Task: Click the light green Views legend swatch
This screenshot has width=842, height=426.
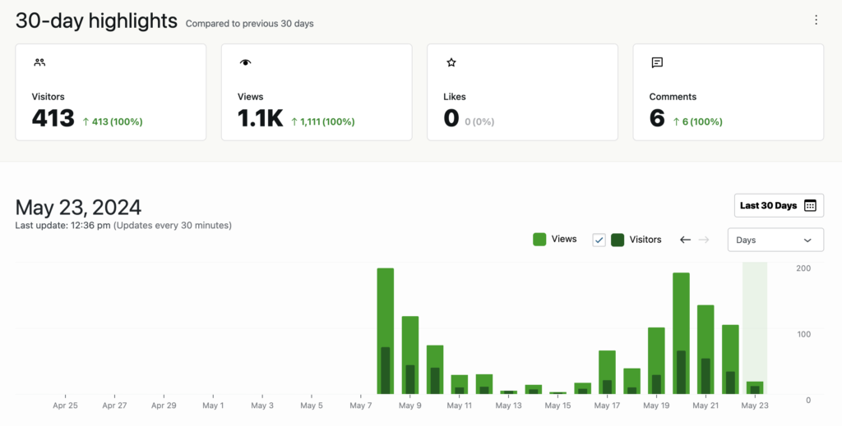Action: point(539,240)
